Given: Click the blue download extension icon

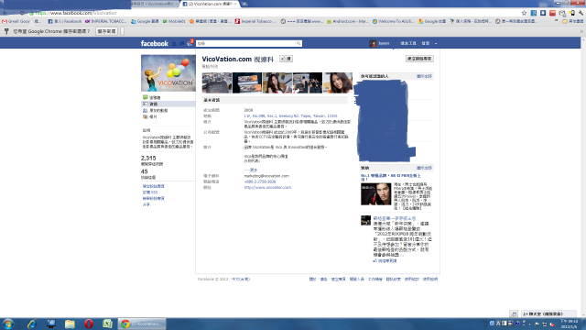Looking at the screenshot, I should click(x=543, y=13).
